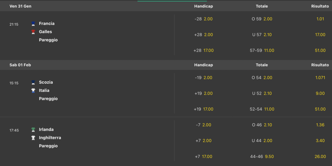Select draw result odds 26.00

(320, 157)
